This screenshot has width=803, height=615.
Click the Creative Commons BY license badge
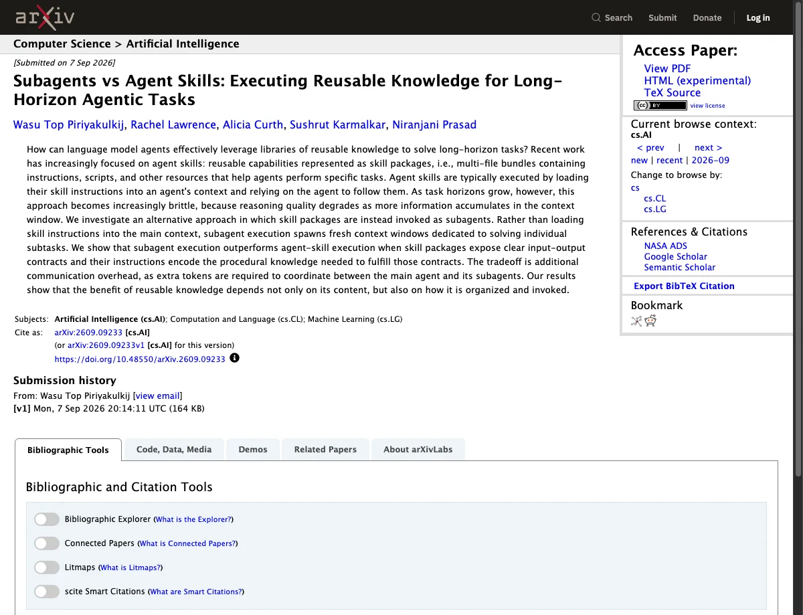tap(660, 105)
